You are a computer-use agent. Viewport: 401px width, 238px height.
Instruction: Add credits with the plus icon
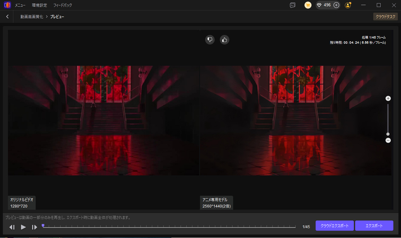point(336,5)
